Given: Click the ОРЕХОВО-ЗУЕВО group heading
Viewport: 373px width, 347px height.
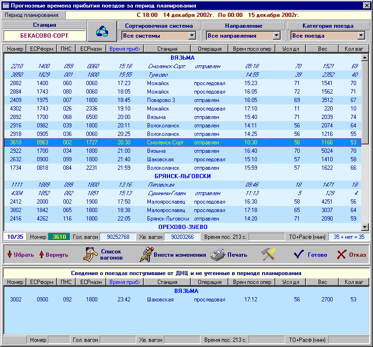Looking at the screenshot, I should pos(183,227).
